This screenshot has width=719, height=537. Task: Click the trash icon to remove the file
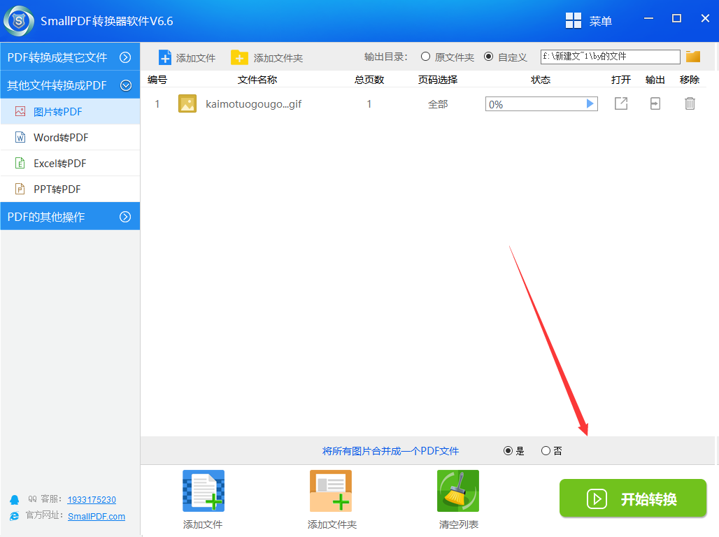(x=690, y=104)
